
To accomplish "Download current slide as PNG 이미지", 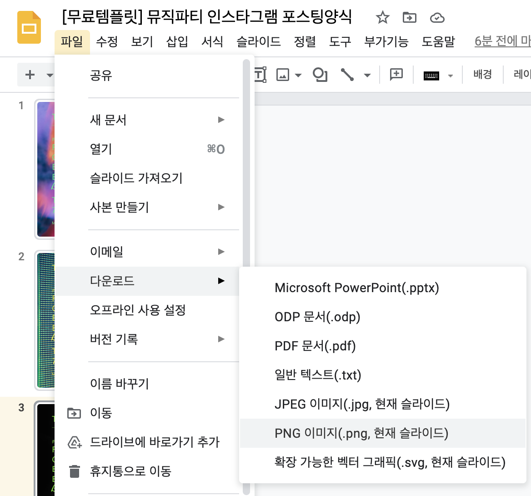I will (383, 433).
